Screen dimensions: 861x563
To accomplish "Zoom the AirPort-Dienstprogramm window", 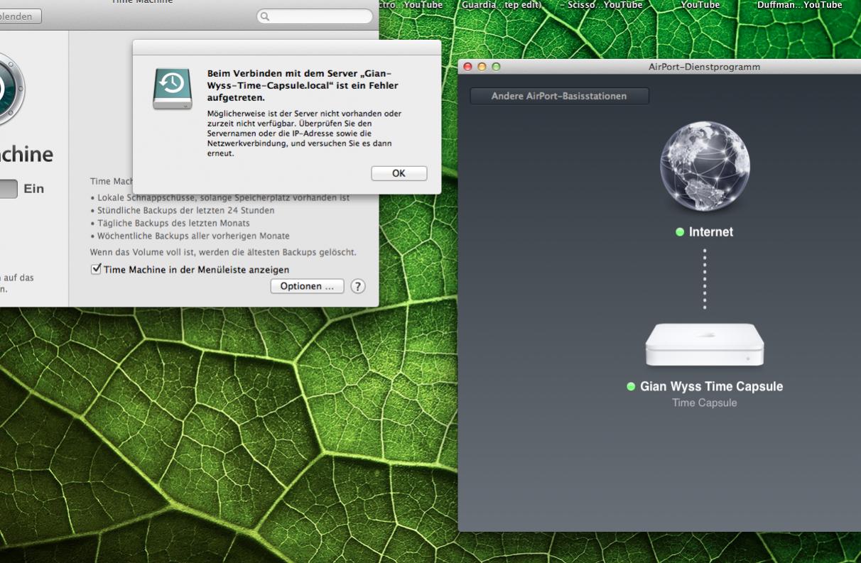I will [x=496, y=67].
